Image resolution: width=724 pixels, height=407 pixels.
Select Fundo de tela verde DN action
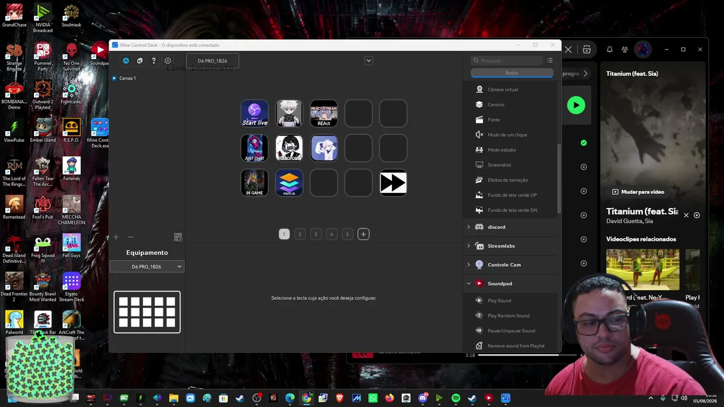coord(510,210)
